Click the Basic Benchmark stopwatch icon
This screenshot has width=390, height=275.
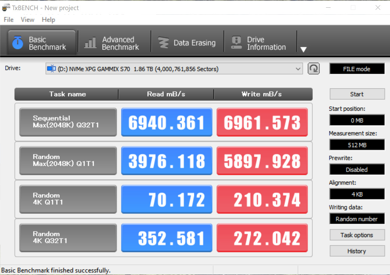click(x=18, y=43)
